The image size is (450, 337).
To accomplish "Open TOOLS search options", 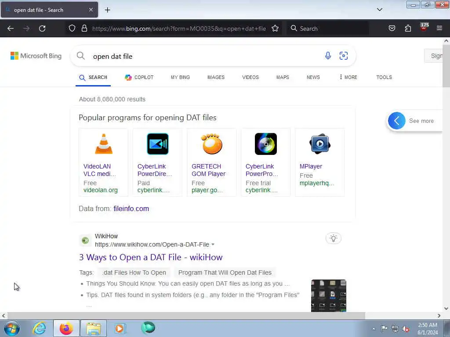I will pyautogui.click(x=384, y=77).
